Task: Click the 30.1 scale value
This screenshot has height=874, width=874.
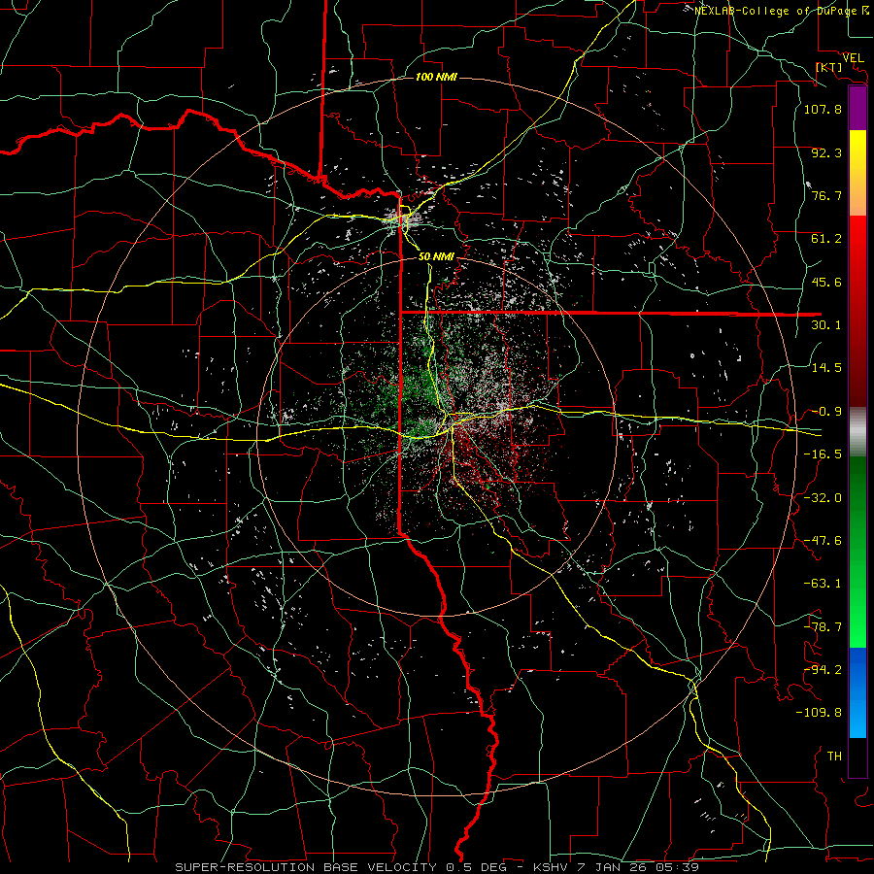Action: 826,325
